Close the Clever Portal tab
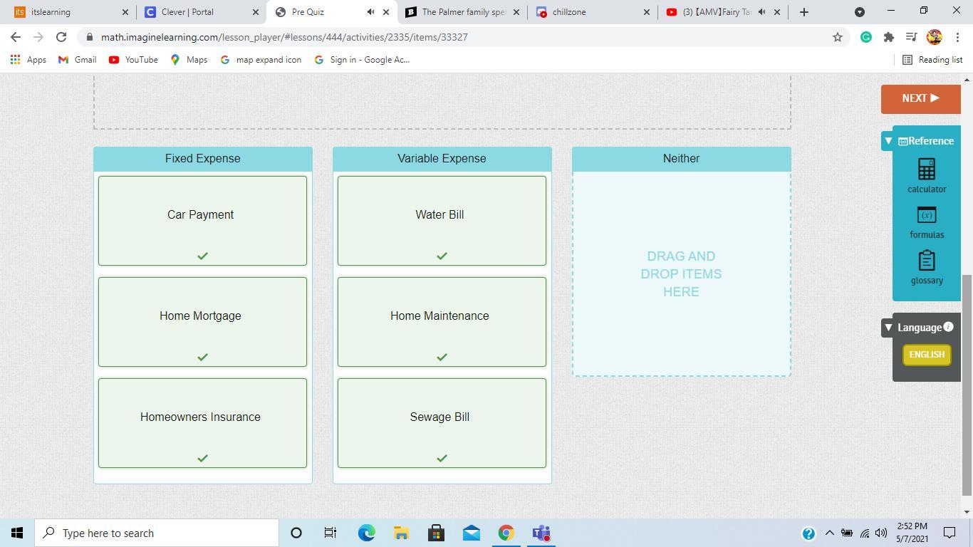Viewport: 973px width, 547px height. [256, 12]
